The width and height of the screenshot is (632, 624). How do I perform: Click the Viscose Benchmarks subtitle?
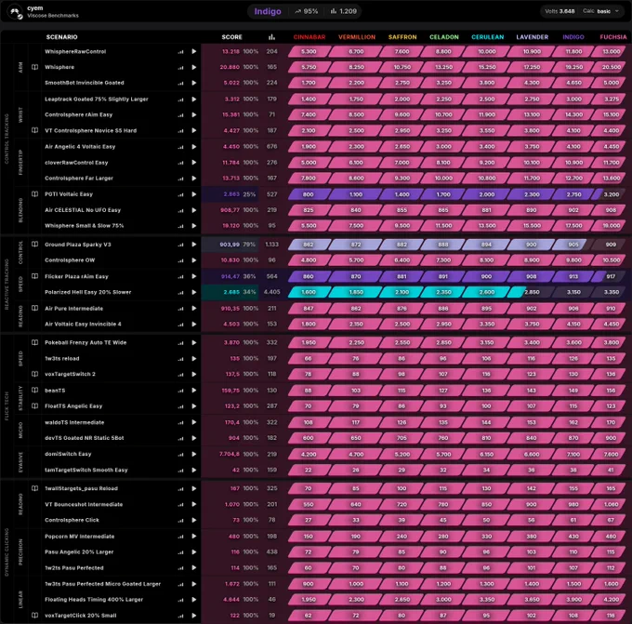point(53,16)
